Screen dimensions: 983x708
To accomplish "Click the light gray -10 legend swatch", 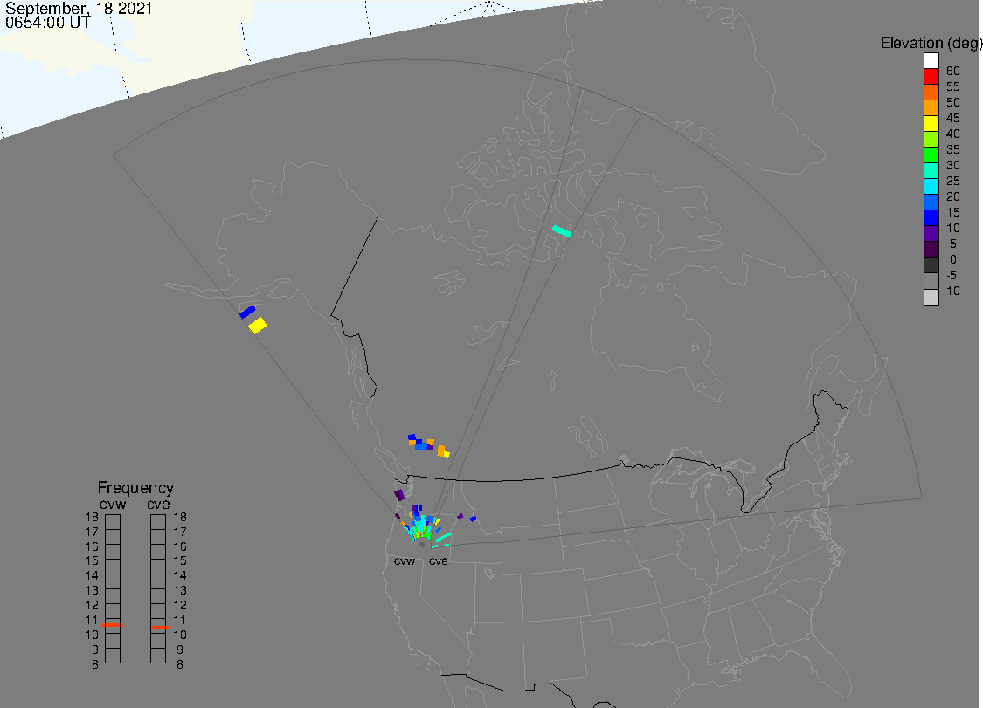I will (x=931, y=297).
